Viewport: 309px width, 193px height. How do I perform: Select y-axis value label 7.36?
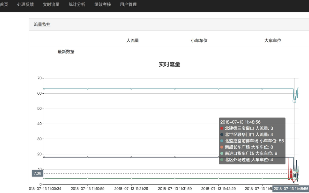[37, 173]
